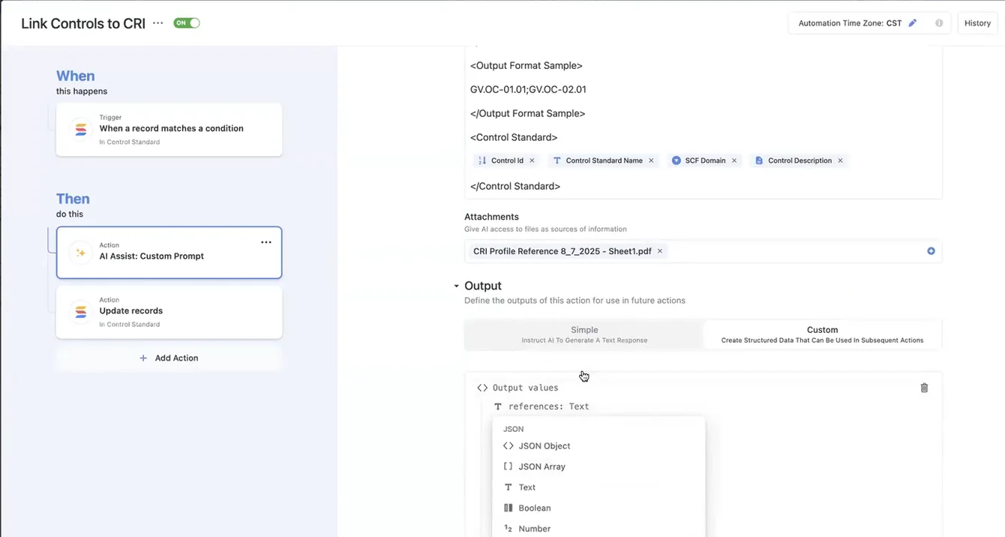Click the trigger's Control Standard logo icon
1005x537 pixels.
[x=80, y=129]
